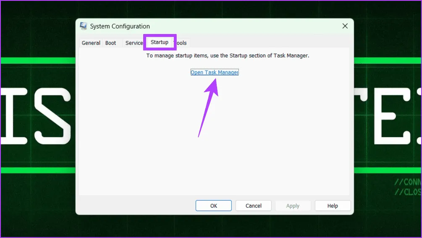Viewport: 422px width, 238px height.
Task: Click the empty dialog footer left of OK
Action: click(x=134, y=206)
